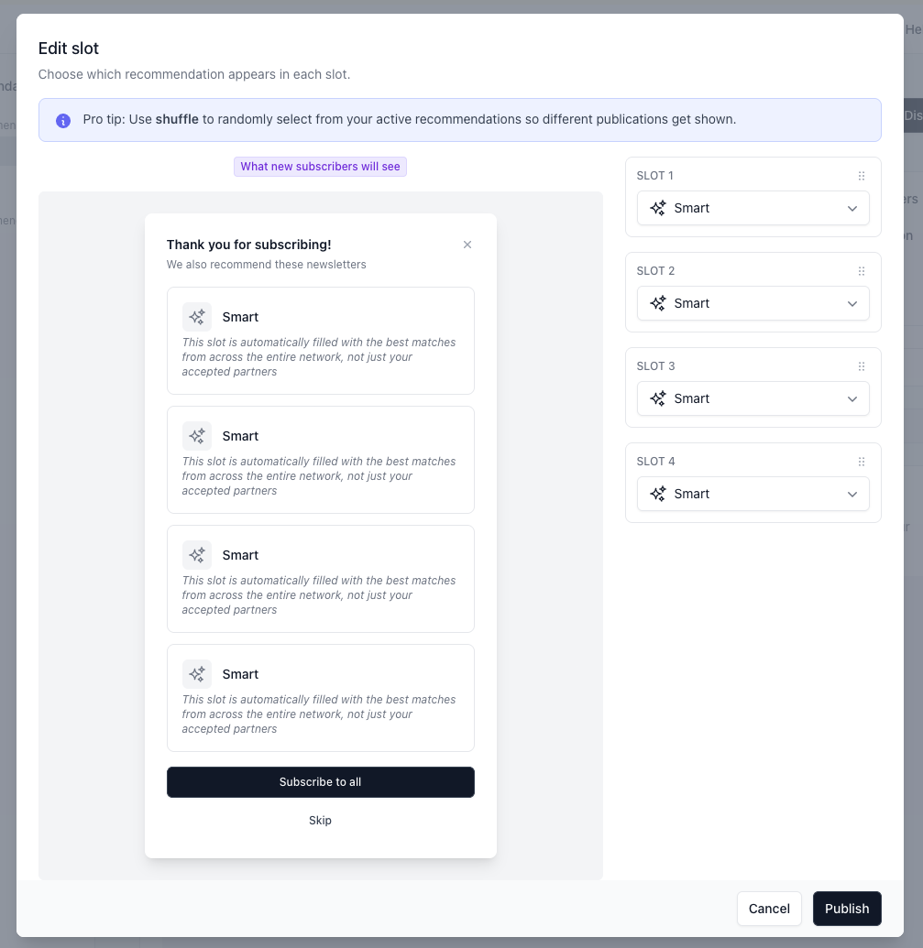Click the Subscribe to all button
The height and width of the screenshot is (948, 923).
click(x=321, y=782)
